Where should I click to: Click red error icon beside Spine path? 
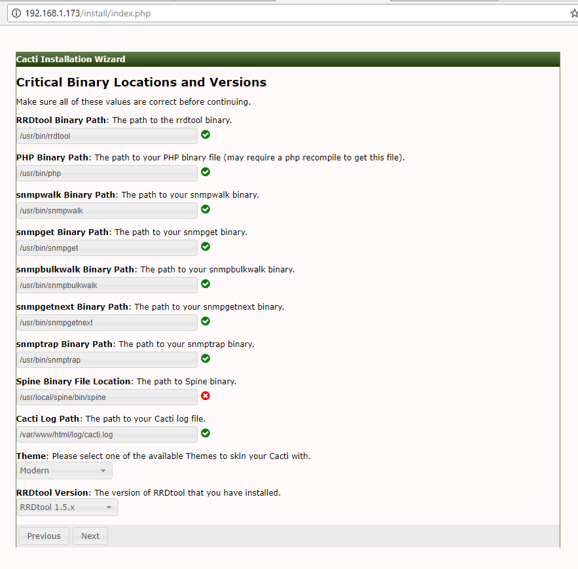(x=206, y=395)
